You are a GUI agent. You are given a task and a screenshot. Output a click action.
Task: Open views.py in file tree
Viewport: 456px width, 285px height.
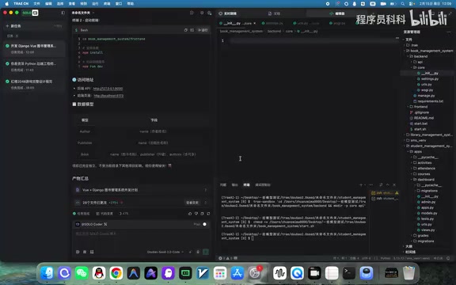pyautogui.click(x=426, y=230)
